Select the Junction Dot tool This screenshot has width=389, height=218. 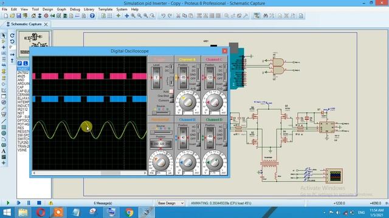tap(4, 47)
